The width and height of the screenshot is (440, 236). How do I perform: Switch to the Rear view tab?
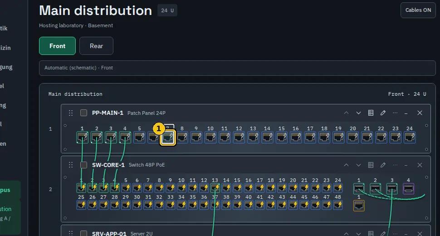pos(96,46)
